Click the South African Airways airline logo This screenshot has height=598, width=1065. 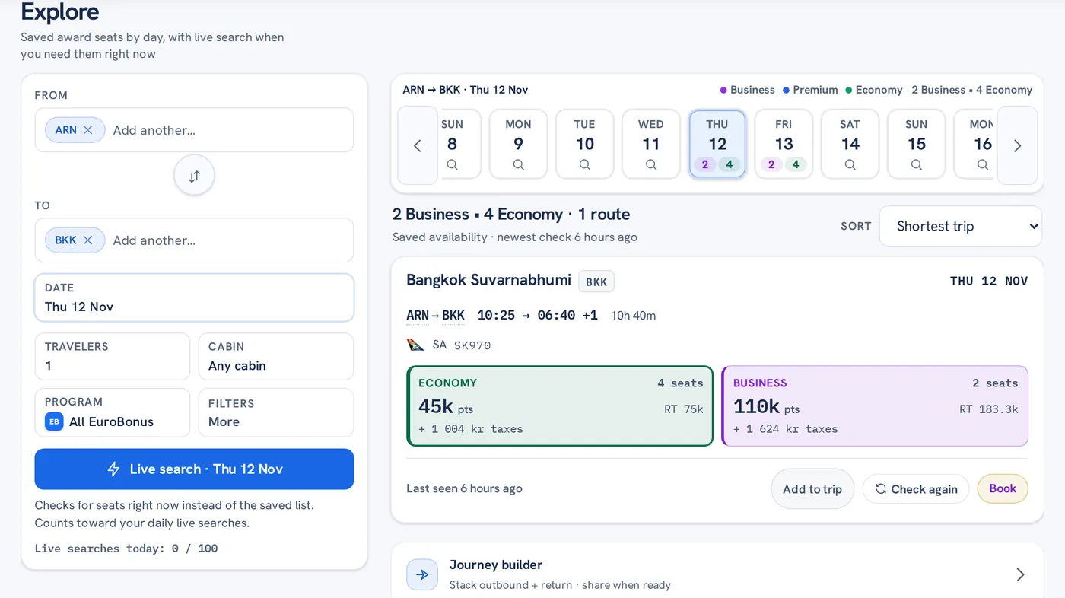tap(415, 345)
